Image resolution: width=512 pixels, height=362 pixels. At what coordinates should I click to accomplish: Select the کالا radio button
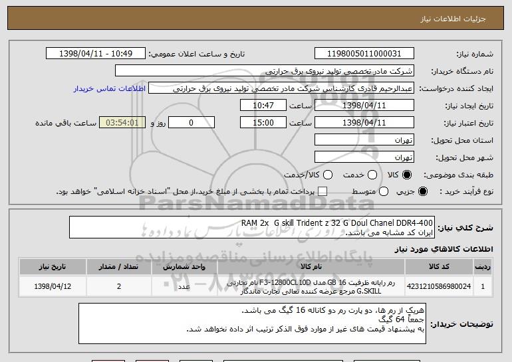click(407, 175)
